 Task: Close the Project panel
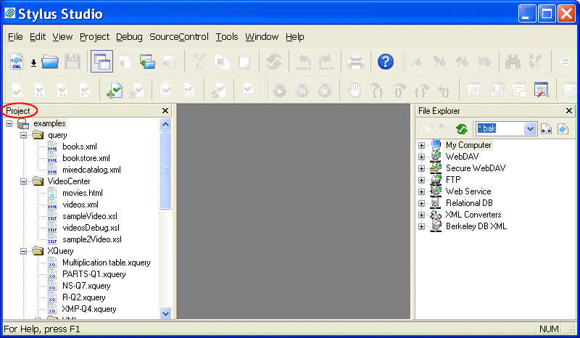(x=165, y=111)
